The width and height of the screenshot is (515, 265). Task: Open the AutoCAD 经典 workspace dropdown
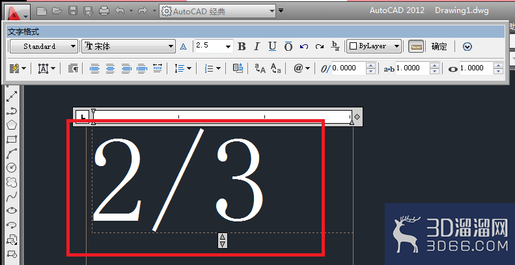coord(217,11)
